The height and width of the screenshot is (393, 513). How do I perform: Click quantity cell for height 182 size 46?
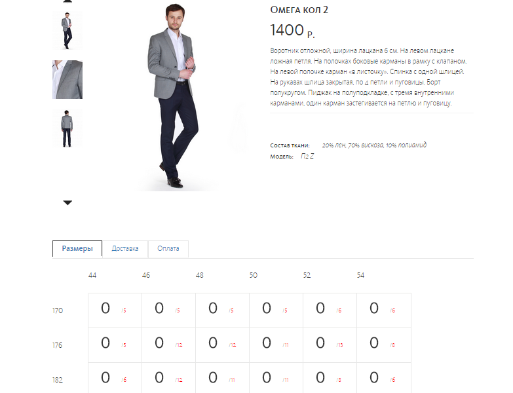point(168,378)
